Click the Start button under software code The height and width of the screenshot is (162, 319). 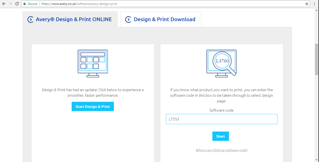pyautogui.click(x=221, y=136)
